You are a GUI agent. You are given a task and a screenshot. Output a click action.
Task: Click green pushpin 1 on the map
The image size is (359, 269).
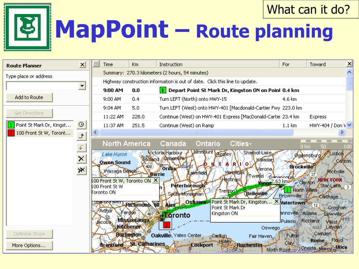(x=287, y=189)
